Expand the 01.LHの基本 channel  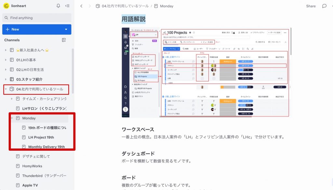point(6,60)
